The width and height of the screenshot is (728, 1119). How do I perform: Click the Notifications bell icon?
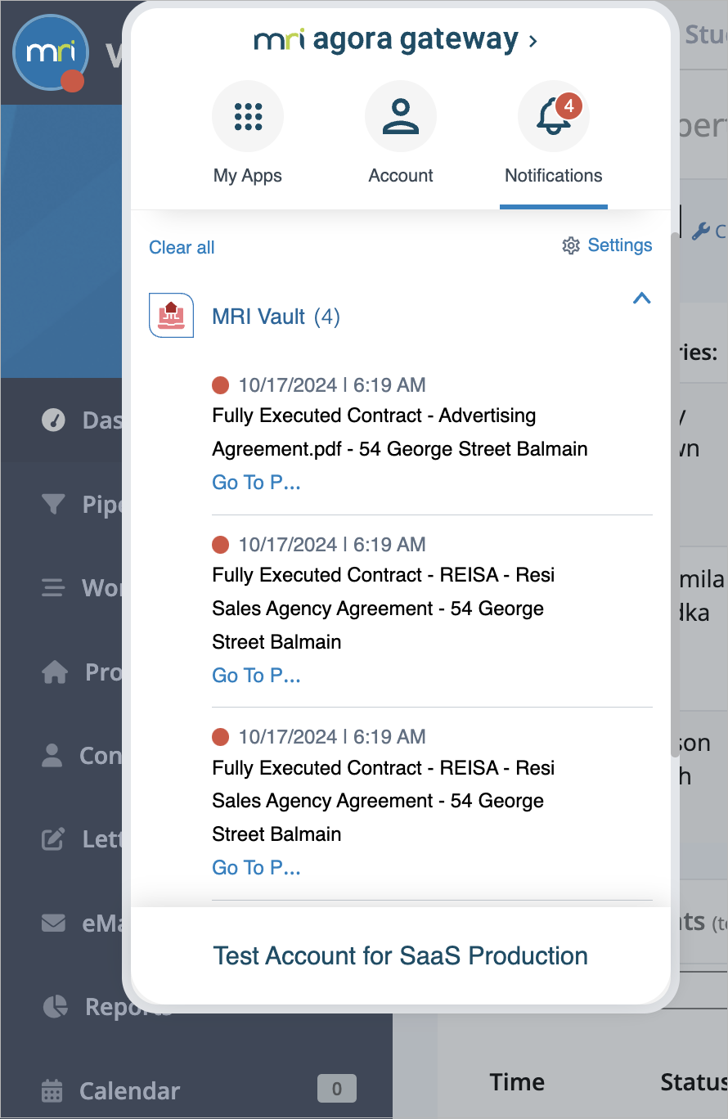pos(554,117)
